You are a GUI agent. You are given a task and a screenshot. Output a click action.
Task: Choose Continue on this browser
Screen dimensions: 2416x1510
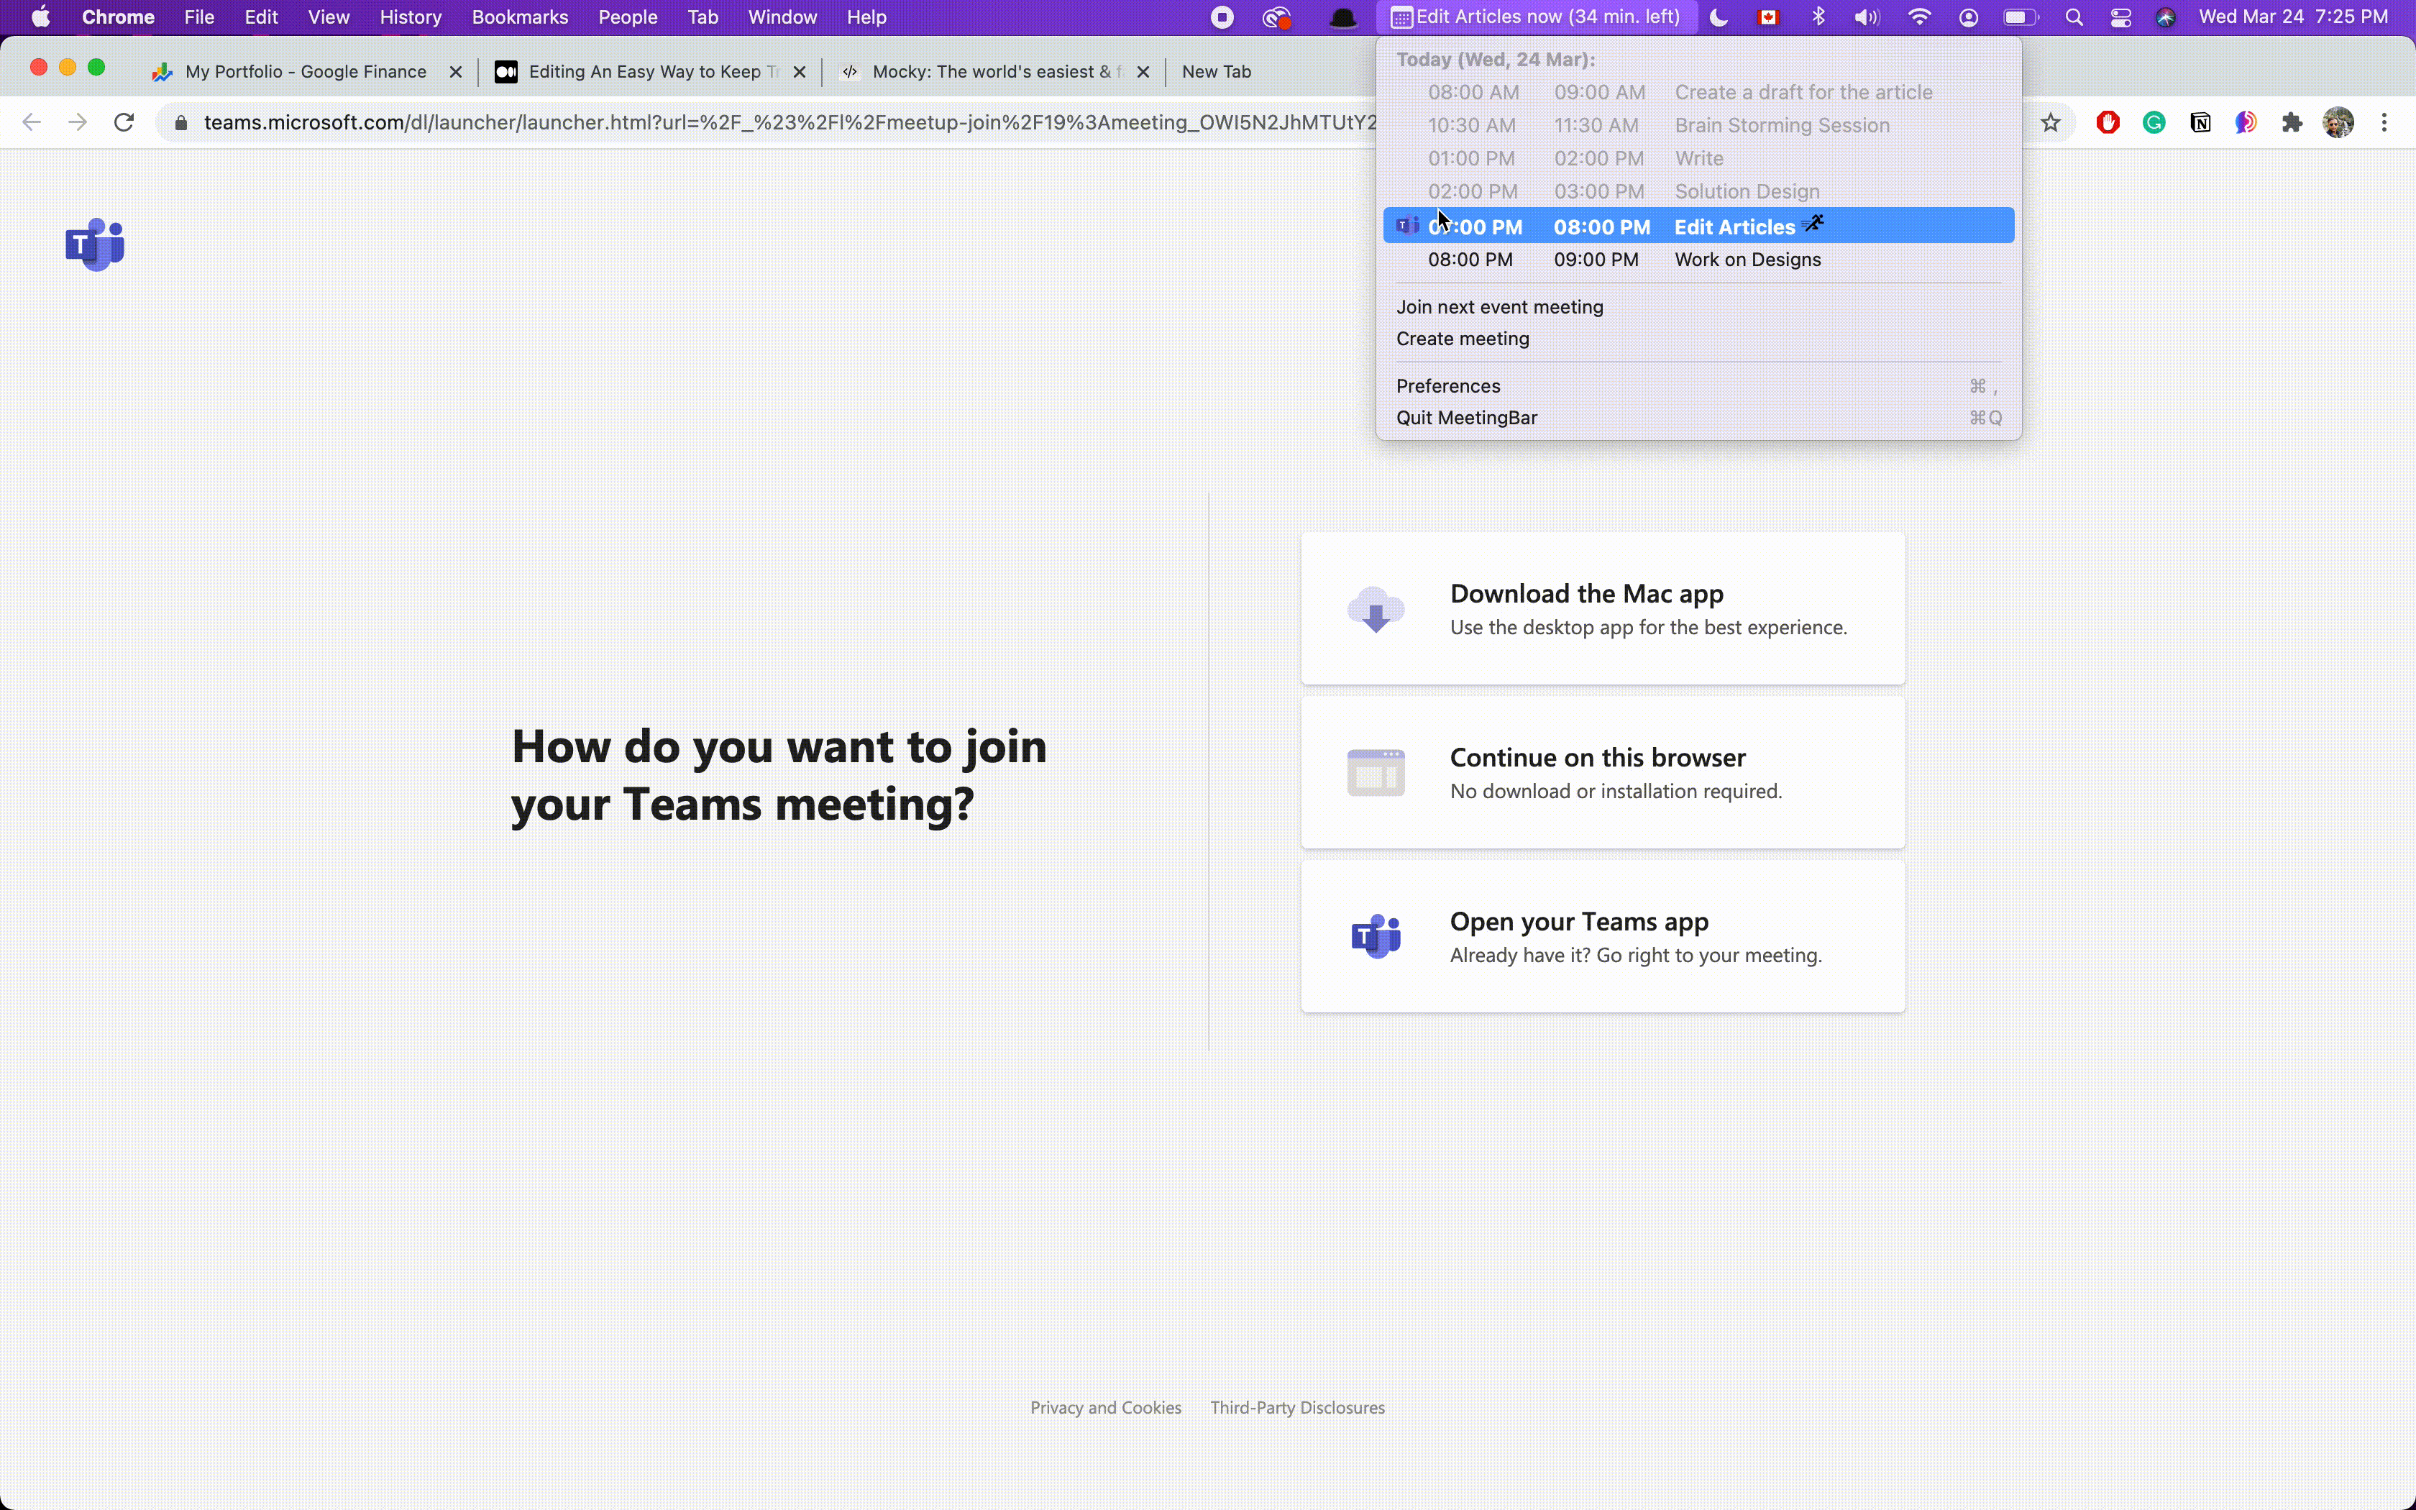(1602, 773)
